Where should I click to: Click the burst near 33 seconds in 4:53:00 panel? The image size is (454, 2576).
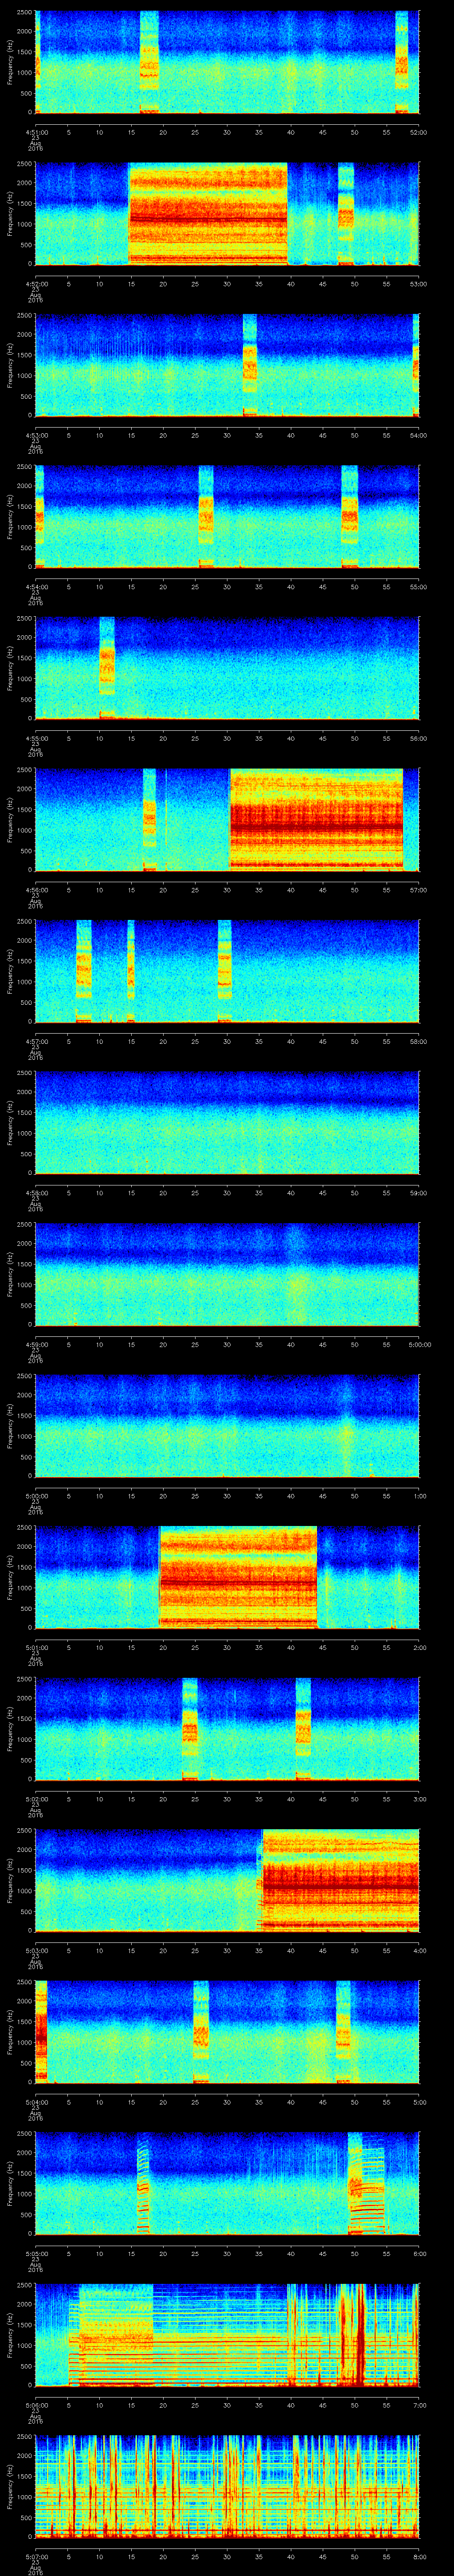point(250,364)
